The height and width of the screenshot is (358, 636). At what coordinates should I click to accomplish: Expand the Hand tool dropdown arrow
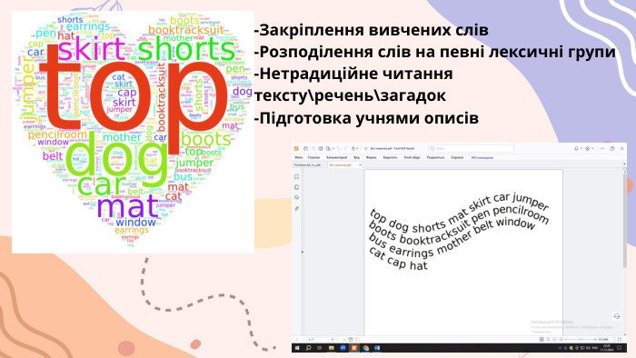(x=357, y=149)
